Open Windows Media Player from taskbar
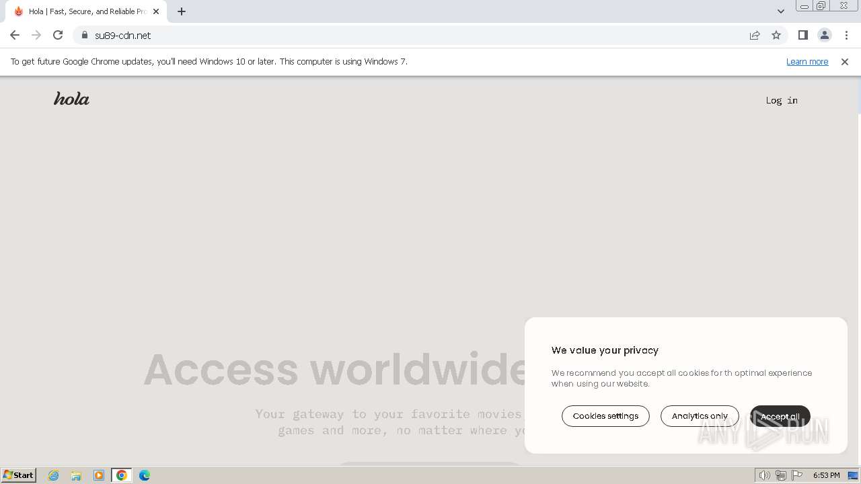 click(99, 475)
